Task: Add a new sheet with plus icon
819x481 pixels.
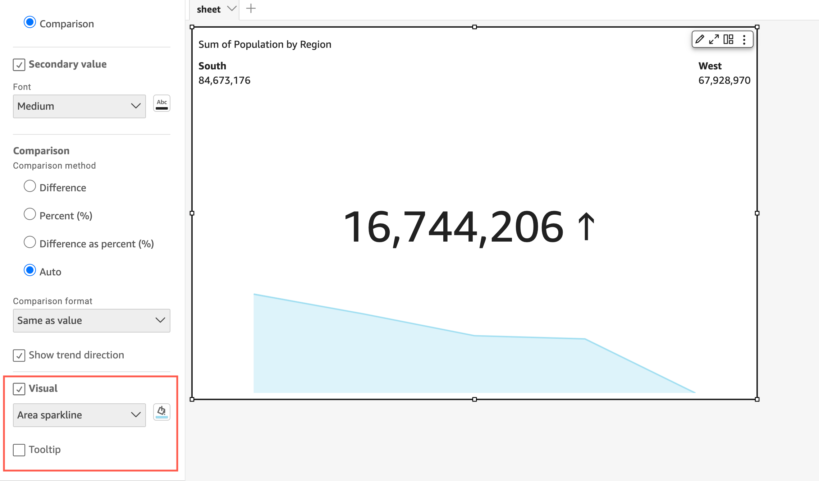Action: click(x=251, y=8)
